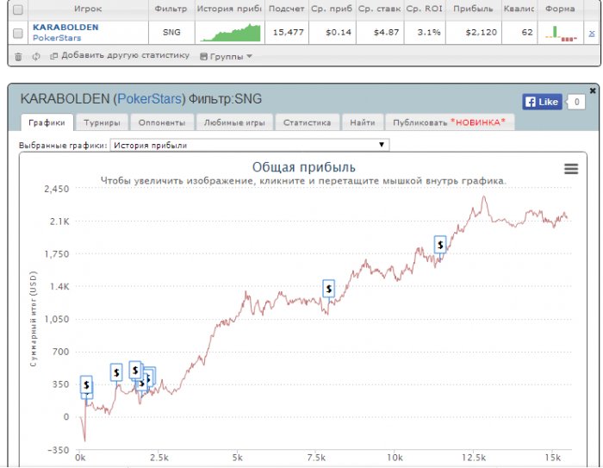This screenshot has height=468, width=603.
Task: Toggle the header select-all checkbox
Action: 18,10
